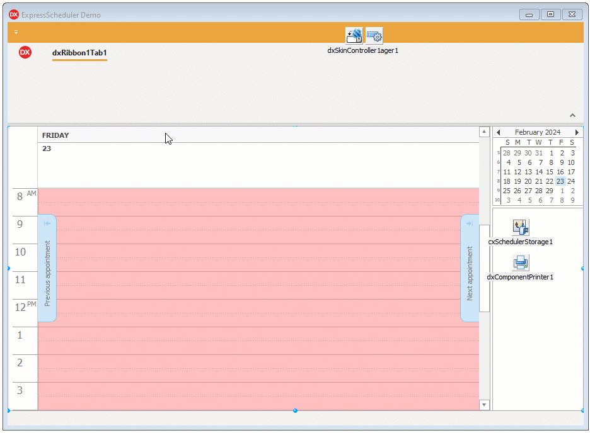Go to next month with the right arrow
The height and width of the screenshot is (433, 590).
click(x=577, y=132)
